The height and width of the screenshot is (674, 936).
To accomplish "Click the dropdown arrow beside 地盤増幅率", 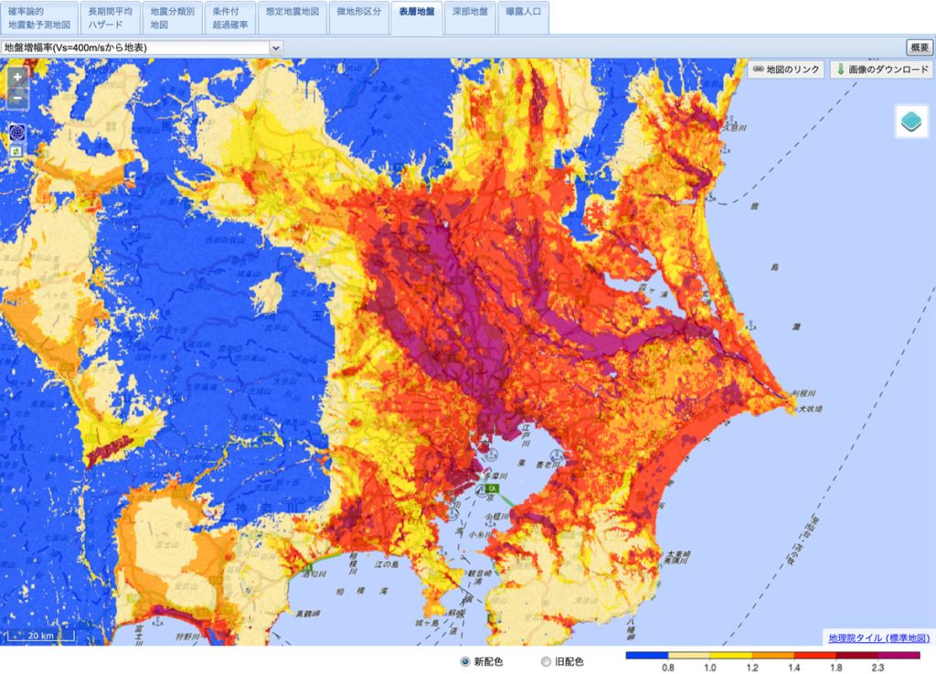I will coord(275,48).
